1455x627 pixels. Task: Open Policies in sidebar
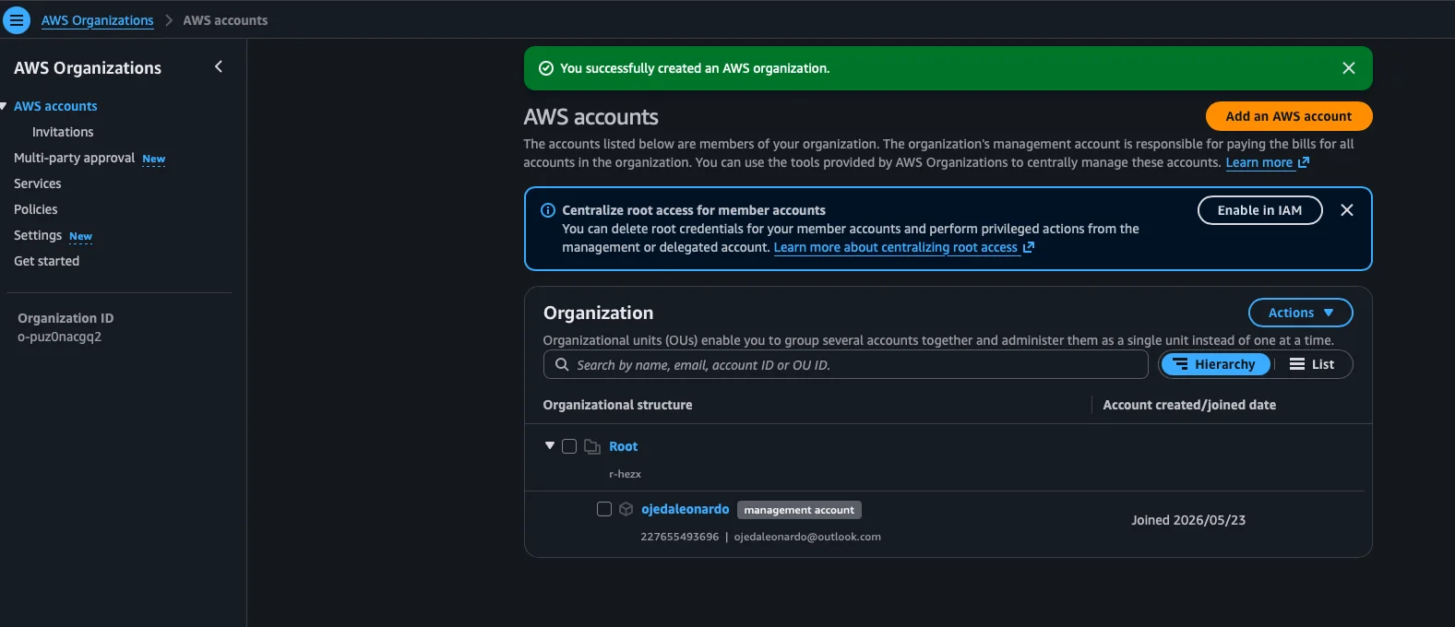36,209
